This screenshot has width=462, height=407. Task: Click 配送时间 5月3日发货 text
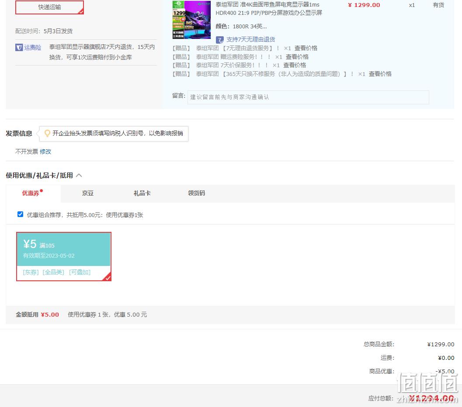click(x=44, y=31)
